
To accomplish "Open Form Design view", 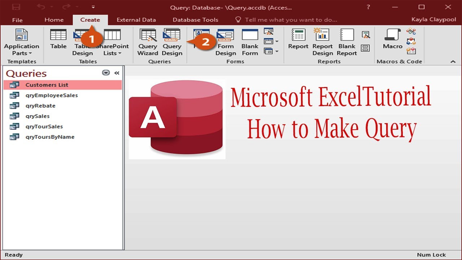I will [226, 43].
